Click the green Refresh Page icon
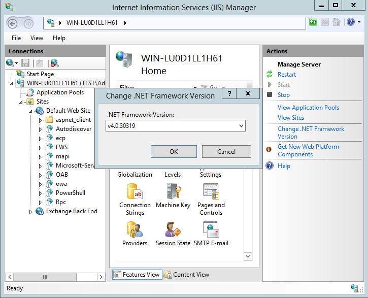The width and height of the screenshot is (368, 298). [313, 22]
